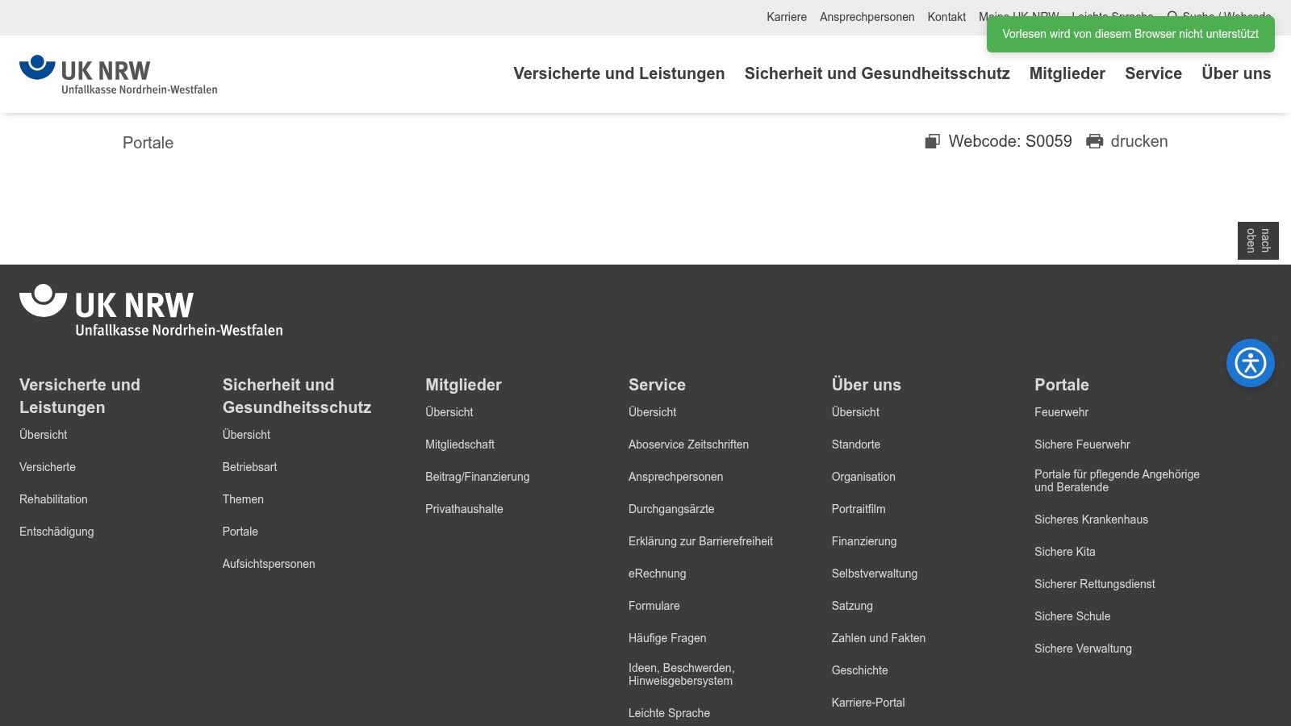Click 'Erklärung zur Barrierefreiheit' link
The image size is (1291, 726).
pyautogui.click(x=700, y=541)
